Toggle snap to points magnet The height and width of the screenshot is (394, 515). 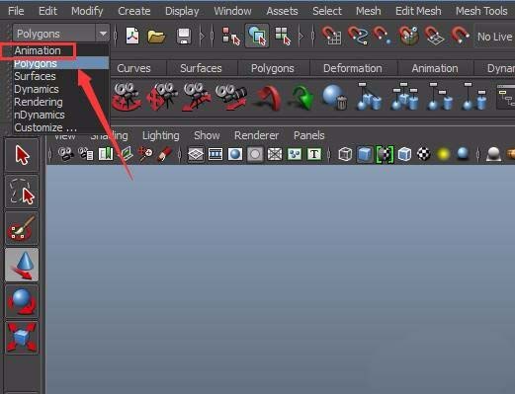(x=383, y=36)
